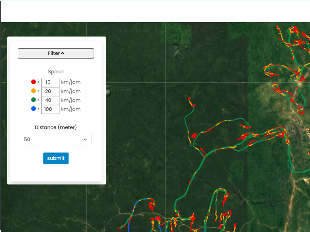310x232 pixels.
Task: Edit the orange speed threshold field showing 20
Action: (51, 91)
